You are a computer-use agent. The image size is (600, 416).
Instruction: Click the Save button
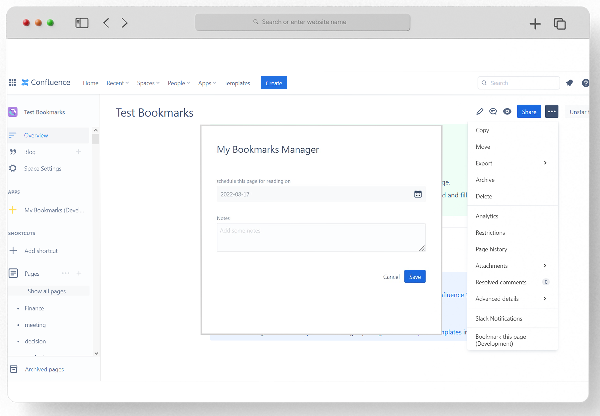(415, 276)
